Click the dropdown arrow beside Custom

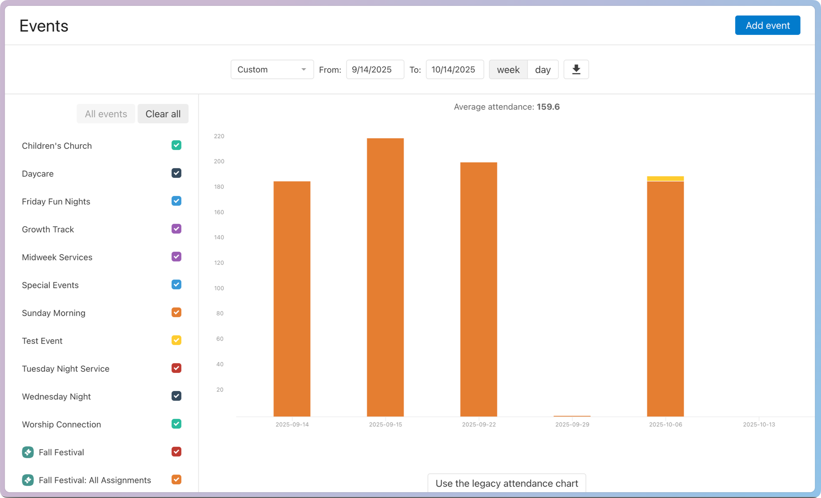coord(304,69)
